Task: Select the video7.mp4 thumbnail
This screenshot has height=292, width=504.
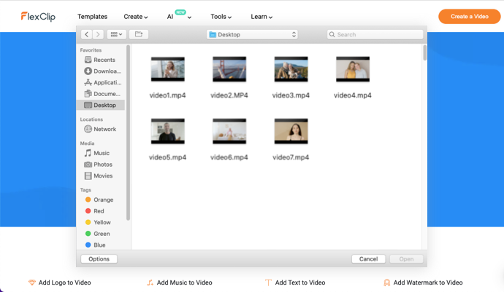Action: click(291, 131)
